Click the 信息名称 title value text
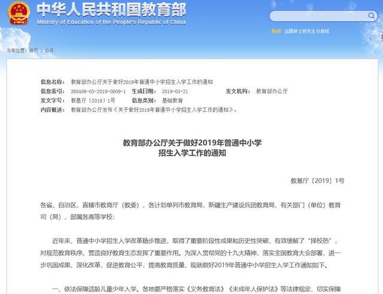The width and height of the screenshot is (383, 294). (142, 82)
